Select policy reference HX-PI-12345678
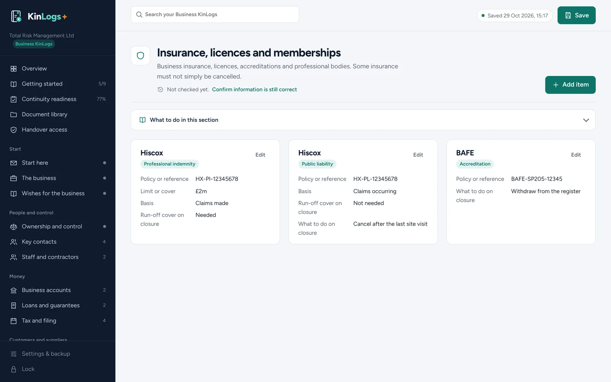The height and width of the screenshot is (382, 611). 217,179
